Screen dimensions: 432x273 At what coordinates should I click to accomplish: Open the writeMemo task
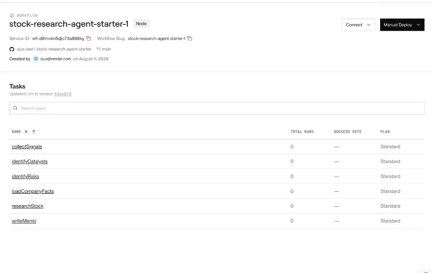(24, 221)
